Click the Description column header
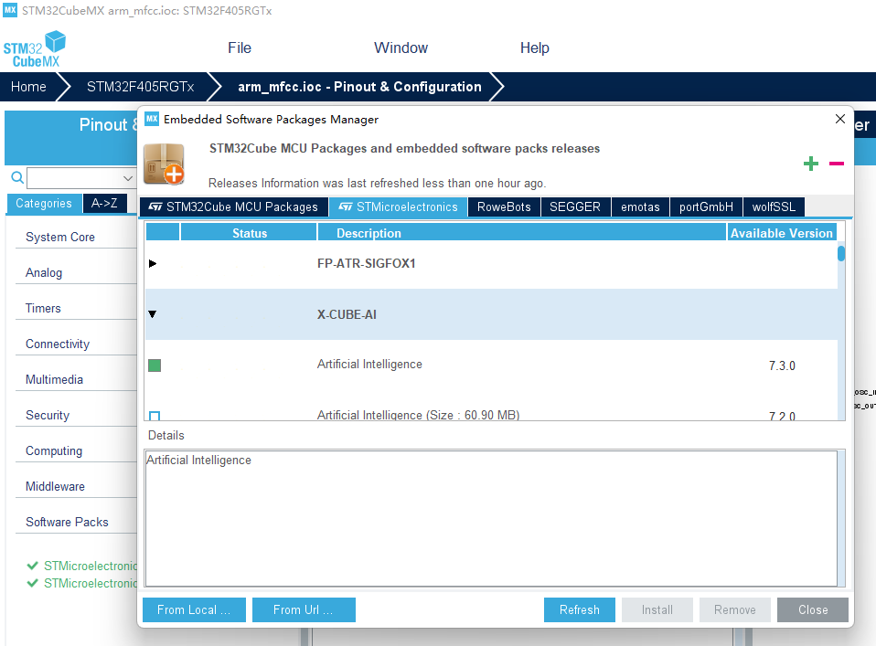This screenshot has height=646, width=876. pos(522,233)
